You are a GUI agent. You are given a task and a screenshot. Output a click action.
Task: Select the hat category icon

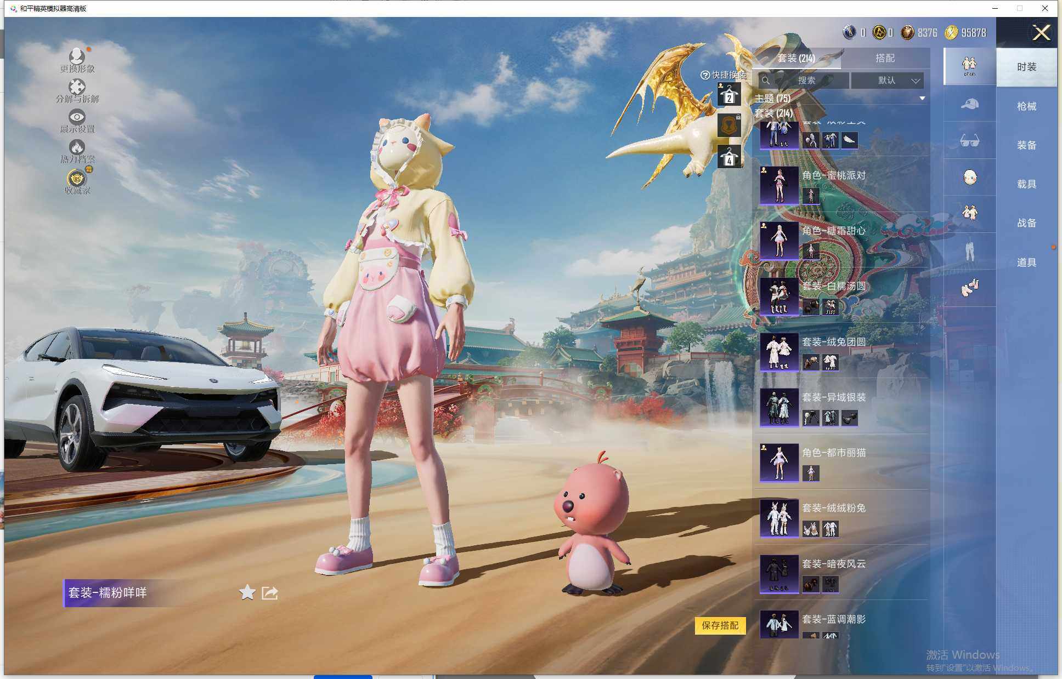click(969, 104)
